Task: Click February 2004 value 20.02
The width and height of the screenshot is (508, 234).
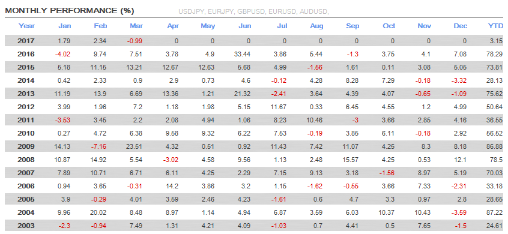Action: click(98, 212)
